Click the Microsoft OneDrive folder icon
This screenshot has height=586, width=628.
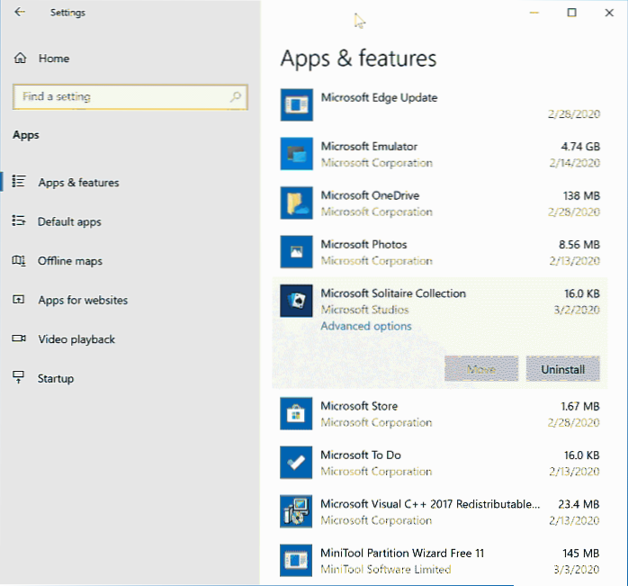coord(296,203)
